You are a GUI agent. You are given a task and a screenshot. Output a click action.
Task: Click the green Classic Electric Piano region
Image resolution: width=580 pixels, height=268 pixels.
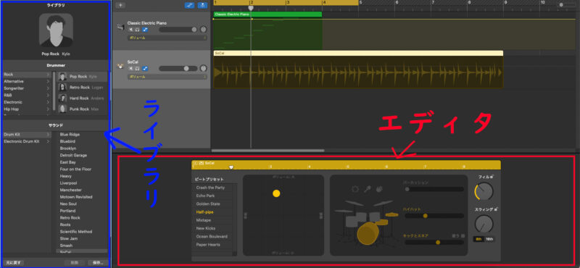tap(268, 30)
